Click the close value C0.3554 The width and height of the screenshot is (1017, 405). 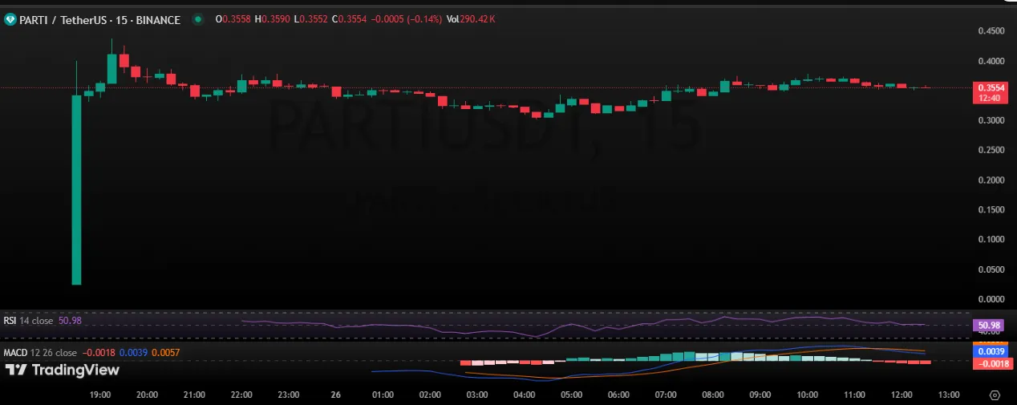[x=350, y=19]
